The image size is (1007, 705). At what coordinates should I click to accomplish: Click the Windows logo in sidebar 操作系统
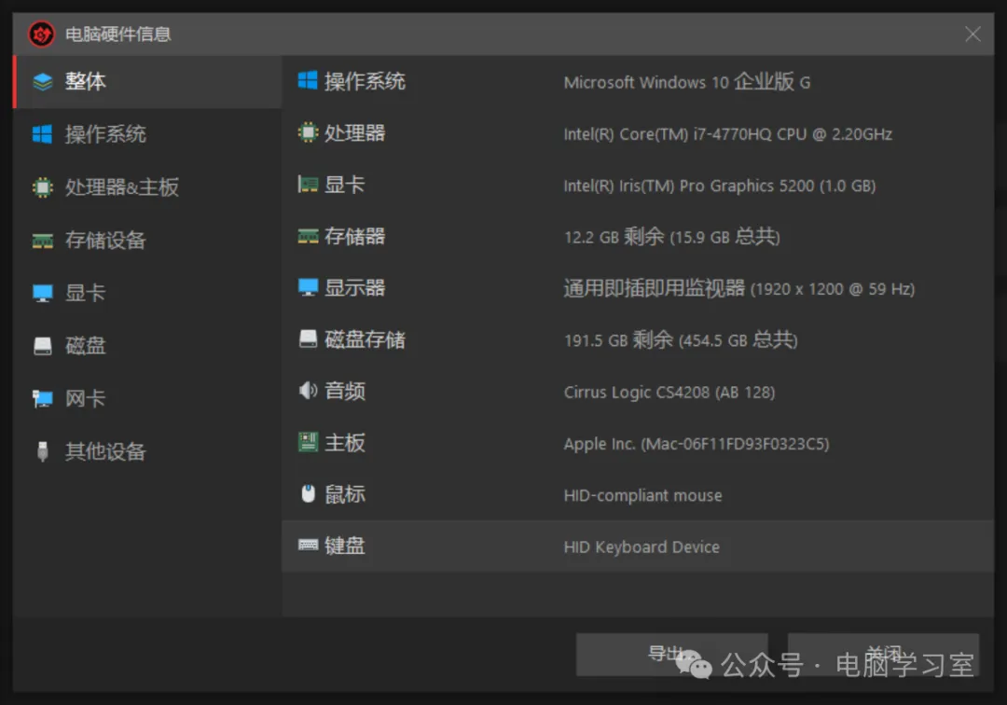point(42,134)
